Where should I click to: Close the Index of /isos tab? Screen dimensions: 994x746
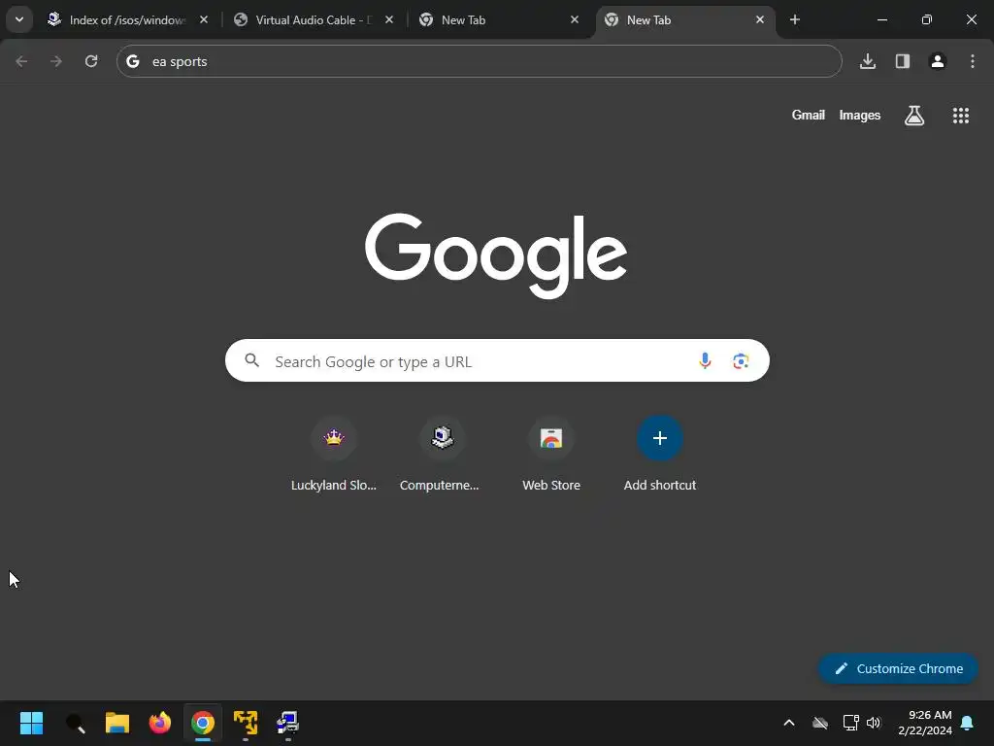pos(204,19)
